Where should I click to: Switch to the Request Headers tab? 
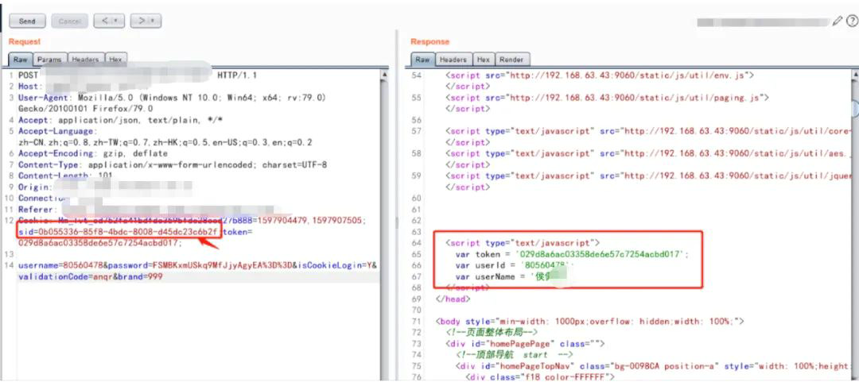click(85, 59)
